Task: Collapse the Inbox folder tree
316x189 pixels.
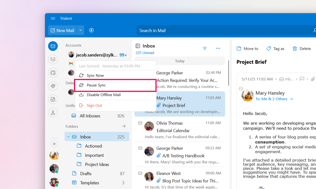Action: click(68, 137)
